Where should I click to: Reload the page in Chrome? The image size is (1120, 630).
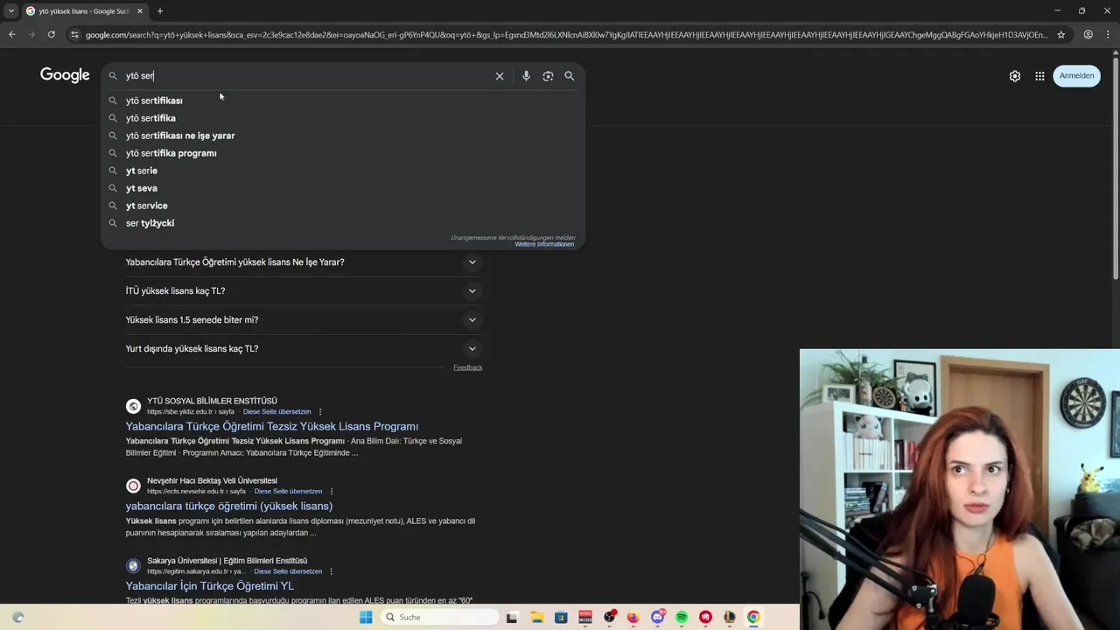52,34
